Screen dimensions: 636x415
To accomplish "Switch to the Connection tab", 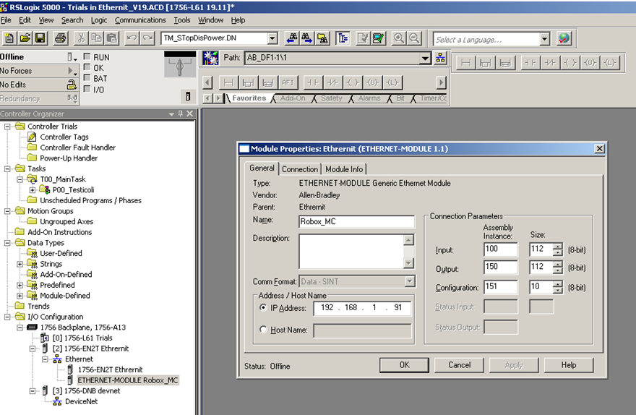I will (300, 169).
